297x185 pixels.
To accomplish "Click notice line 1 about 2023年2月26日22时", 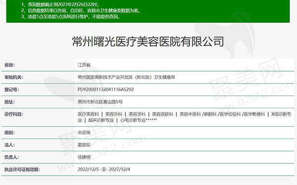I will click(60, 4).
